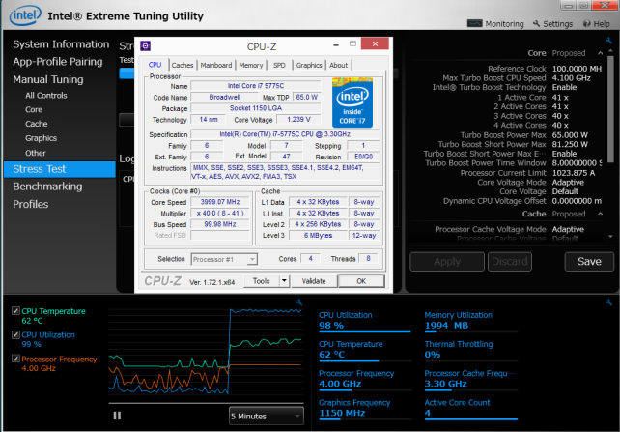Select Cache under Manual Tuning
This screenshot has height=432, width=620.
pyautogui.click(x=37, y=124)
